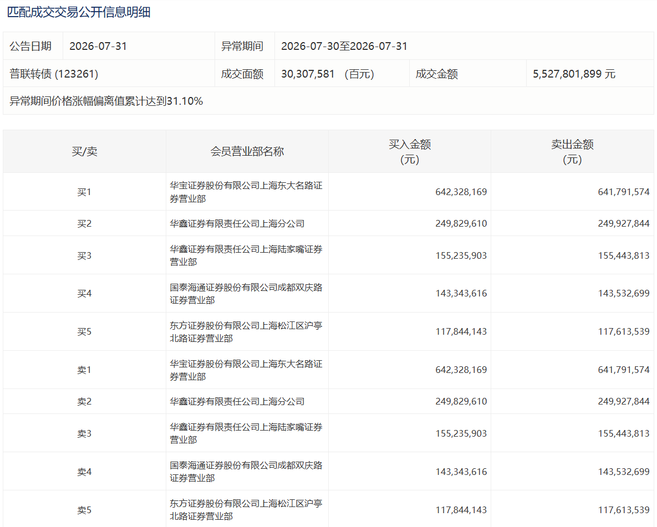
Task: Click 249,927,844 in the 卖2 row
Action: [x=624, y=401]
